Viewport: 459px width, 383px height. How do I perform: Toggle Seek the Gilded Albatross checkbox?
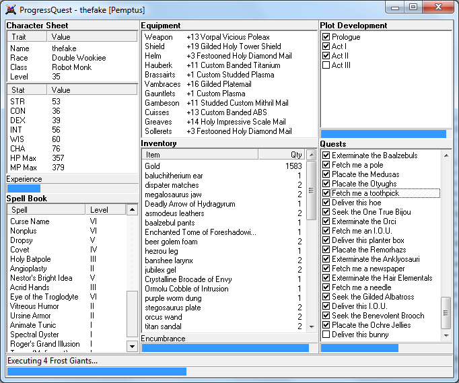[326, 297]
